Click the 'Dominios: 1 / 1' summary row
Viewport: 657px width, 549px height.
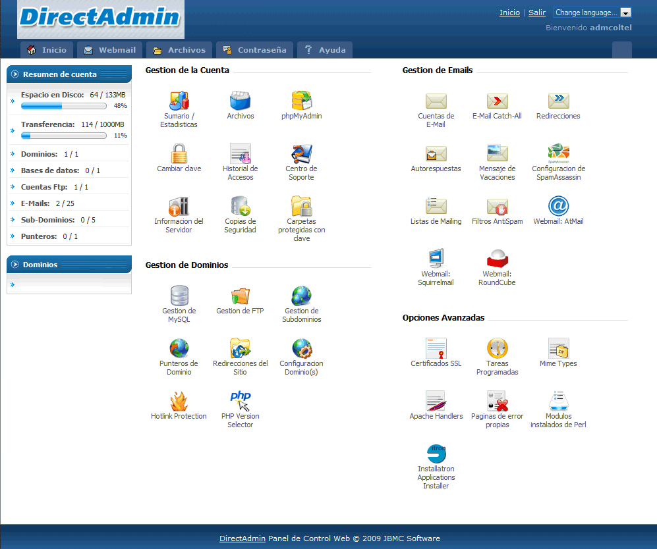pyautogui.click(x=69, y=154)
